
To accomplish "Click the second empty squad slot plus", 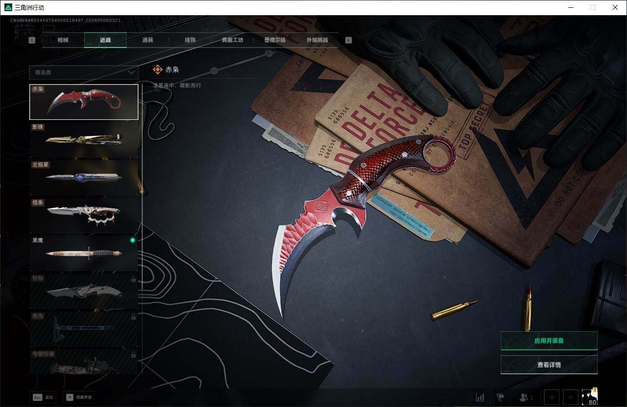I will [570, 397].
